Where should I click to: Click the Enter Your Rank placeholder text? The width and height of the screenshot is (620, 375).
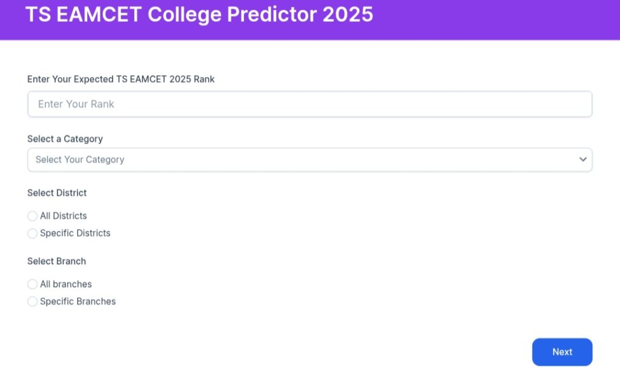pyautogui.click(x=76, y=104)
